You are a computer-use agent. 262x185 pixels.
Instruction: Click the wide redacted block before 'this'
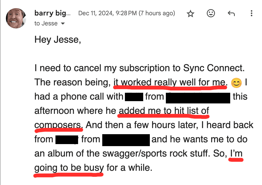[198, 98]
